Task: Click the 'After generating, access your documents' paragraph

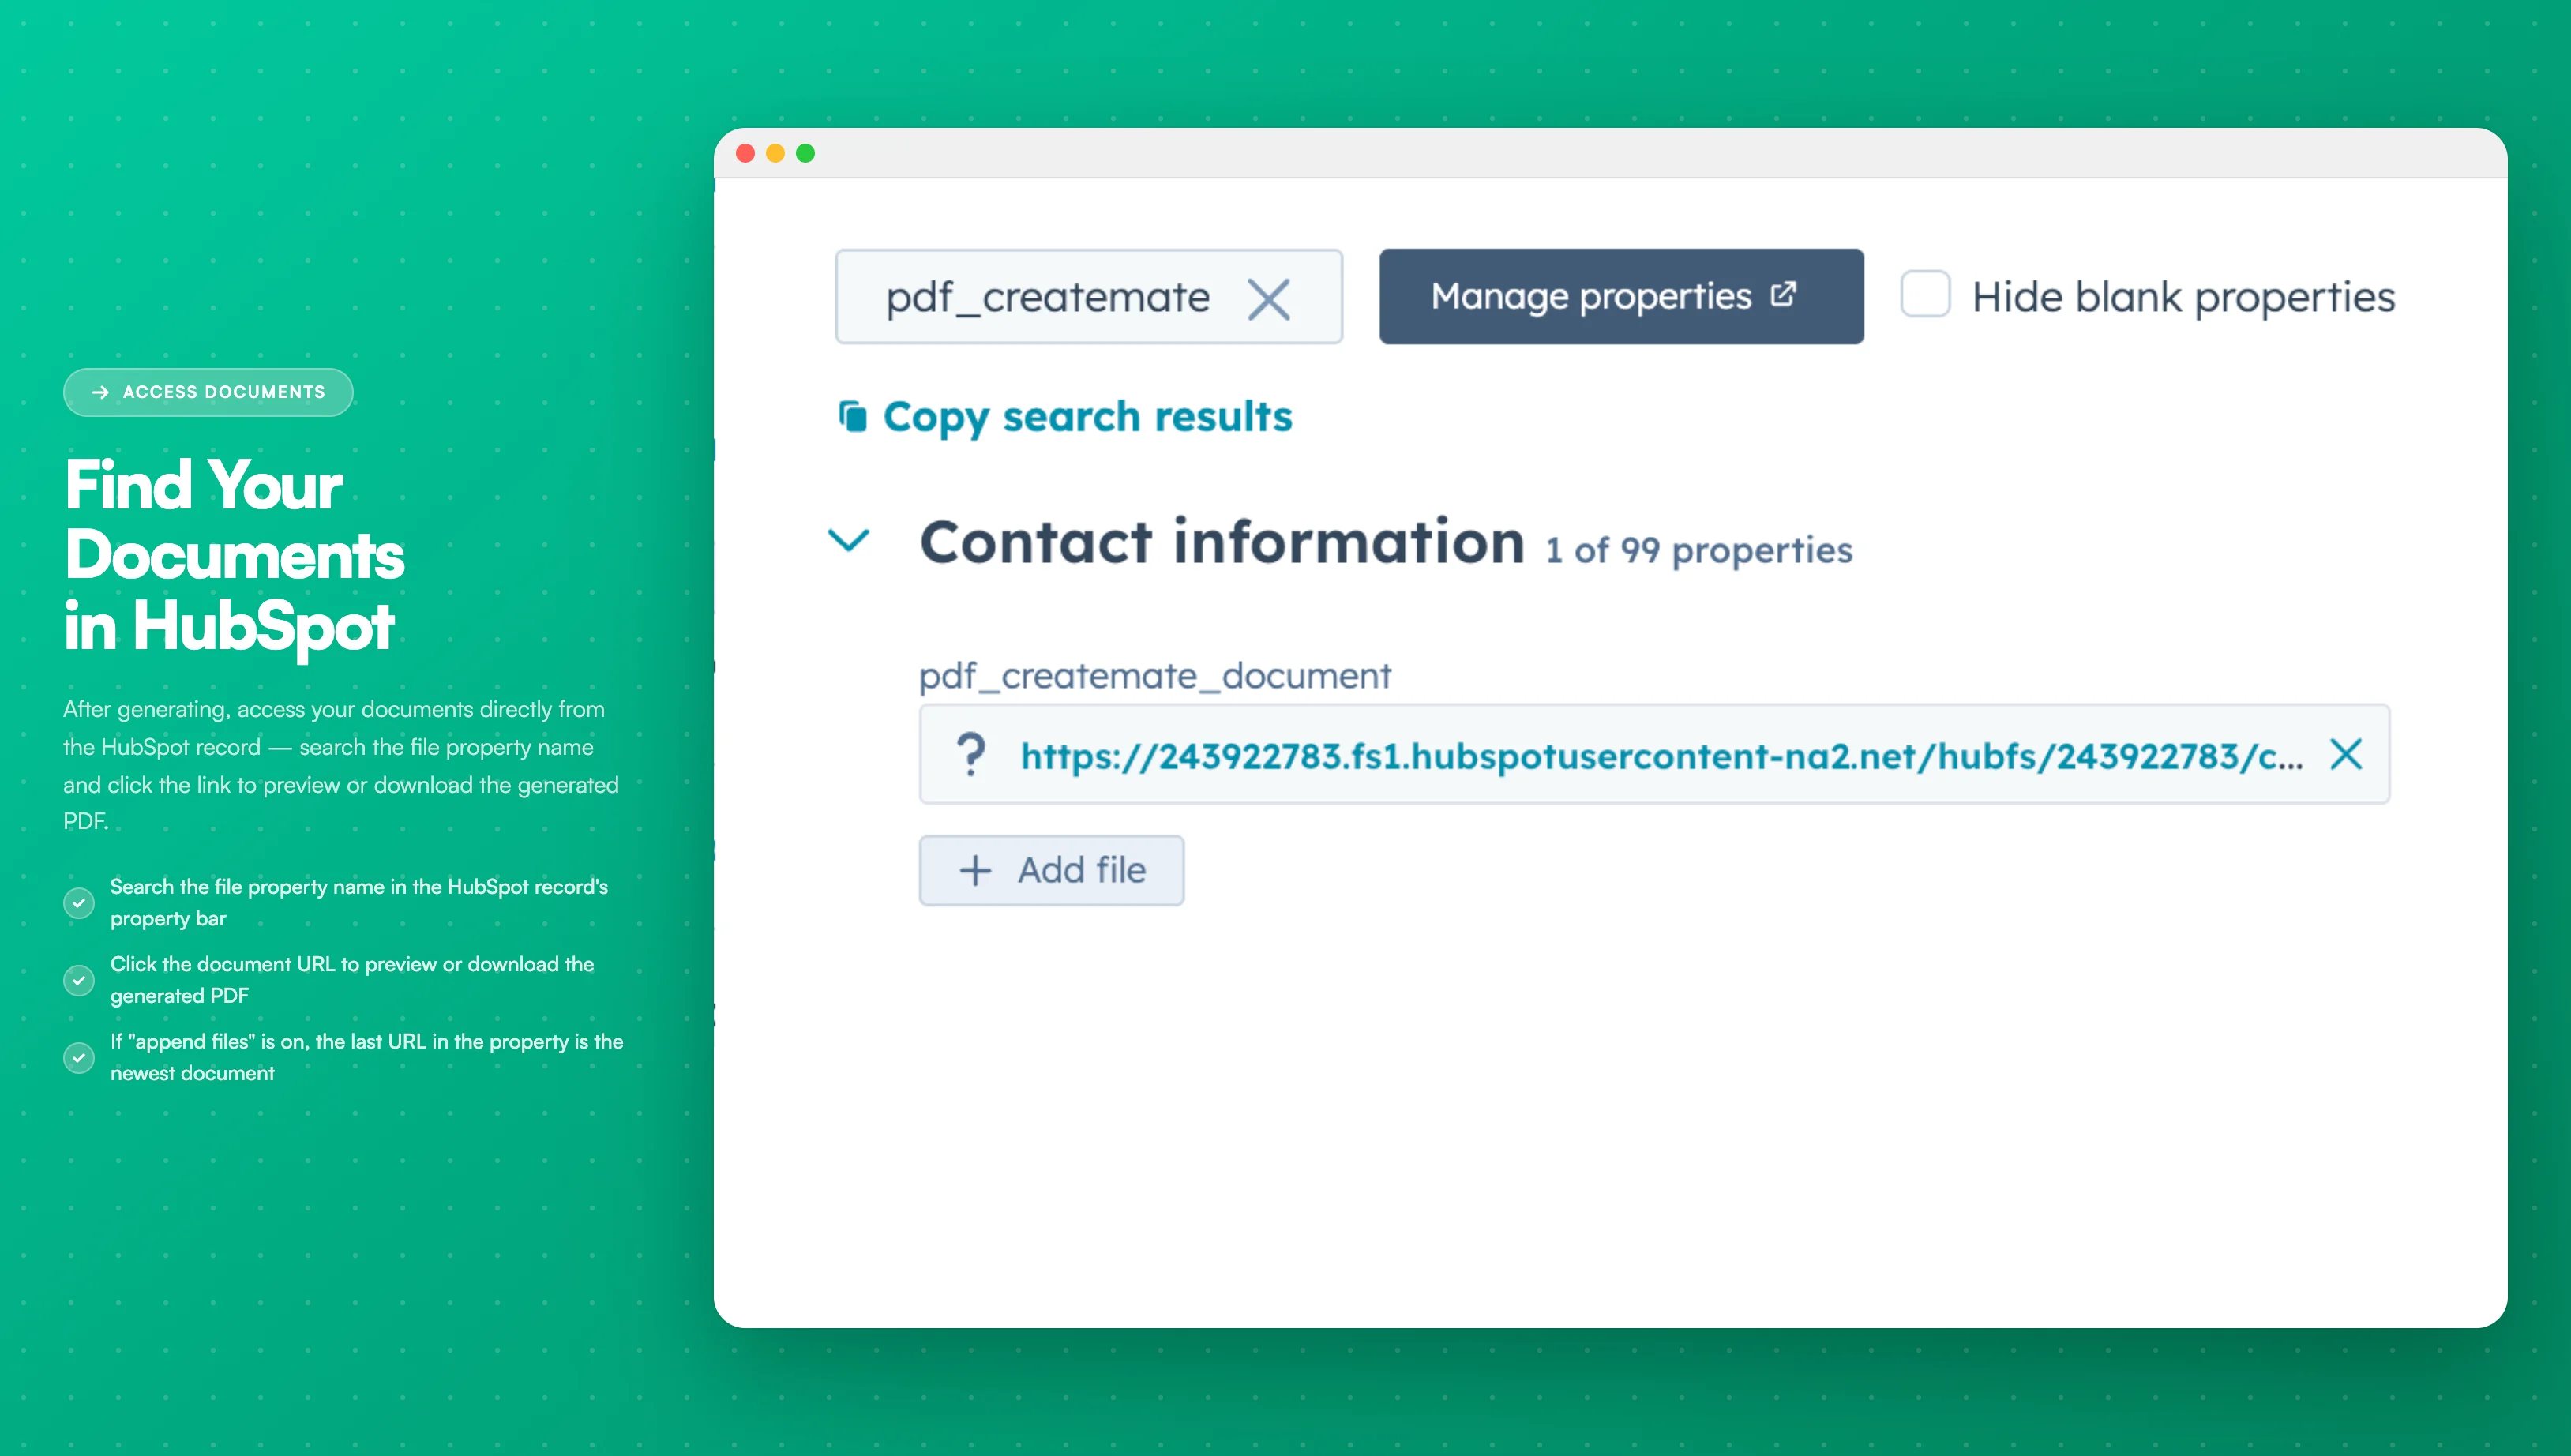Action: pyautogui.click(x=341, y=765)
